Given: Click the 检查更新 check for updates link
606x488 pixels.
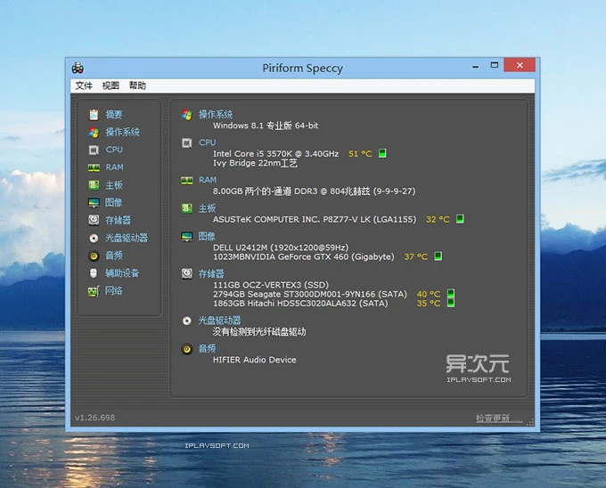Looking at the screenshot, I should (498, 419).
